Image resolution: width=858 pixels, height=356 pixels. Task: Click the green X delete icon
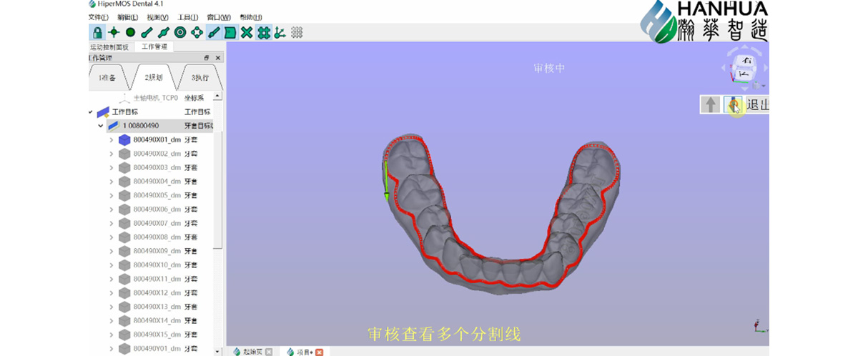247,32
